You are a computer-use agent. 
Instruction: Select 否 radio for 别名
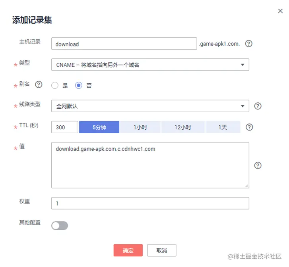(79, 85)
